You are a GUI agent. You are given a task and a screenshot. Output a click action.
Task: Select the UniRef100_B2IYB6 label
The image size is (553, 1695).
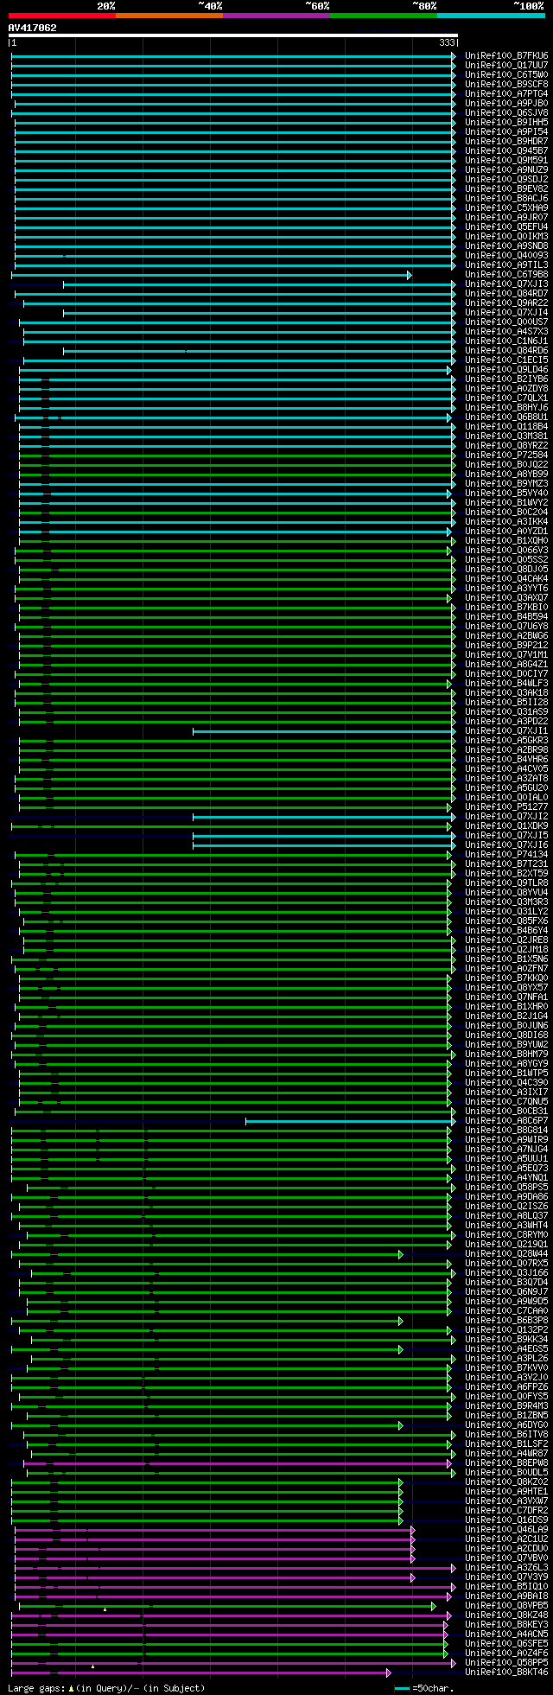[x=506, y=379]
